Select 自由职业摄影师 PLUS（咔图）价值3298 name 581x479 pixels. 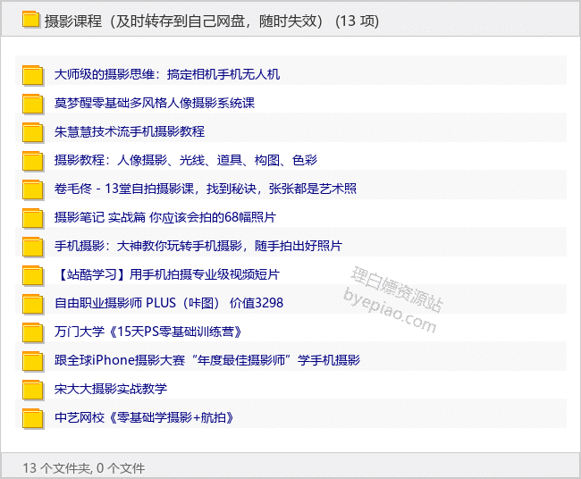pyautogui.click(x=169, y=303)
